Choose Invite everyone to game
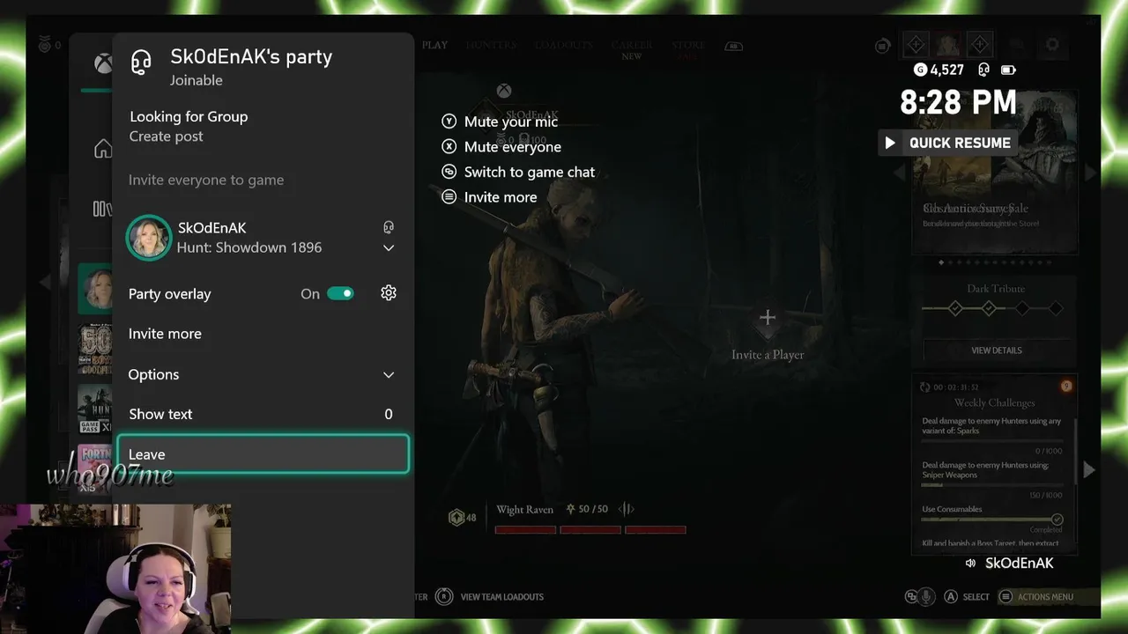Image resolution: width=1128 pixels, height=634 pixels. (263, 180)
